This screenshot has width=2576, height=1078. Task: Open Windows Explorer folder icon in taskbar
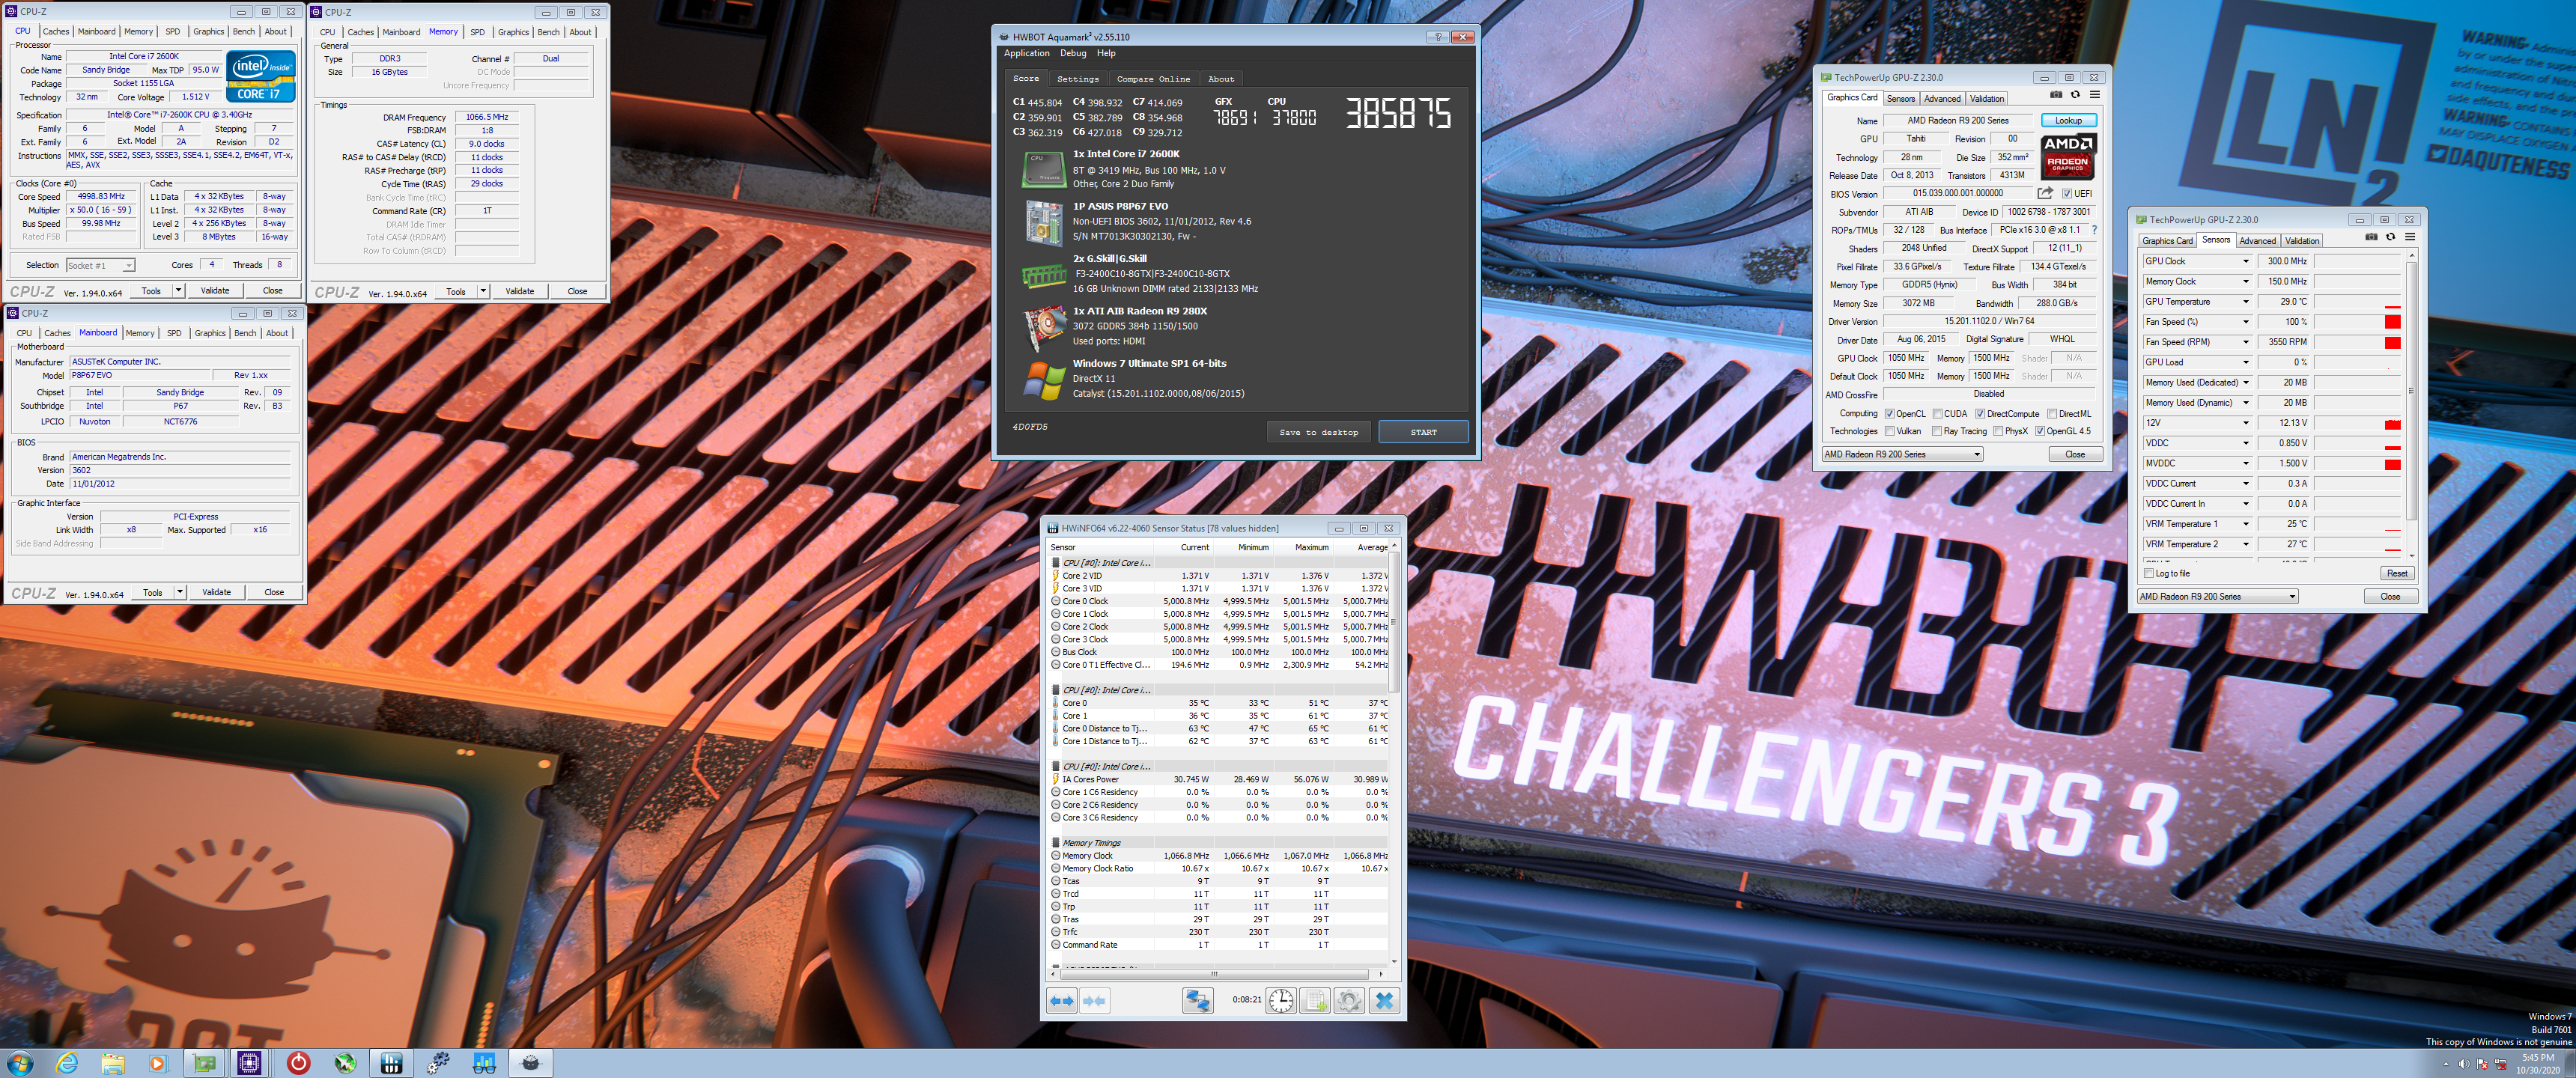(x=112, y=1063)
